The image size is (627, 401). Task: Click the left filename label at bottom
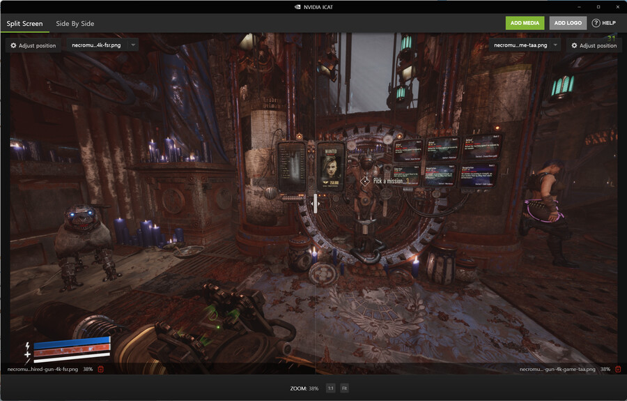coord(42,369)
